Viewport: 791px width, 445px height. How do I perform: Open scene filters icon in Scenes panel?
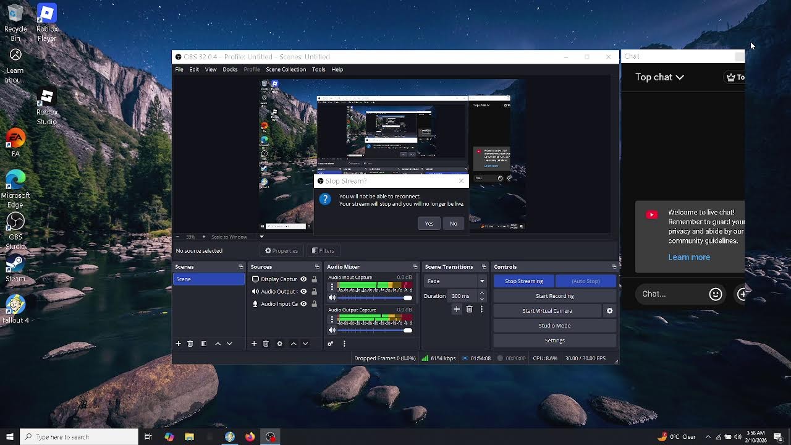coord(204,344)
